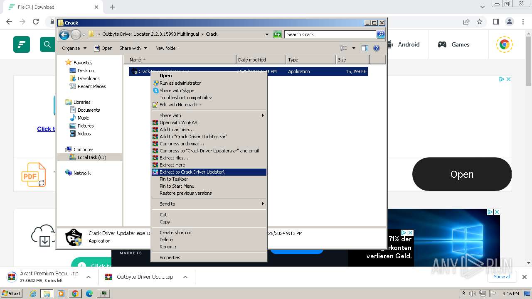Choose Run as administrator
532x299 pixels.
(x=209, y=83)
